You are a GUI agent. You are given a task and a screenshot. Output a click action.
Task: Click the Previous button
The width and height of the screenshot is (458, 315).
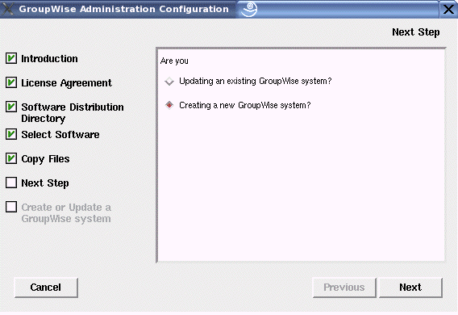344,288
